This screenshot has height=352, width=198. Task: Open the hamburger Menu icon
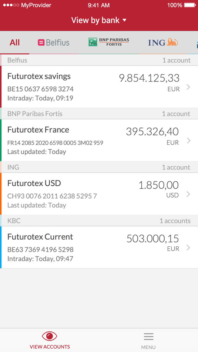click(149, 336)
